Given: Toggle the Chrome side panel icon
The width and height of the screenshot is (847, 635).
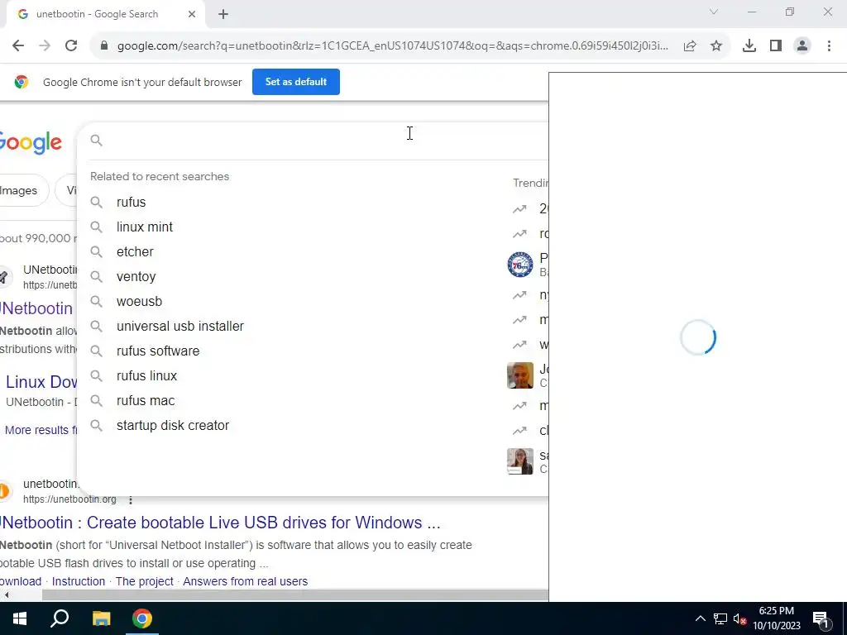Looking at the screenshot, I should tap(776, 46).
